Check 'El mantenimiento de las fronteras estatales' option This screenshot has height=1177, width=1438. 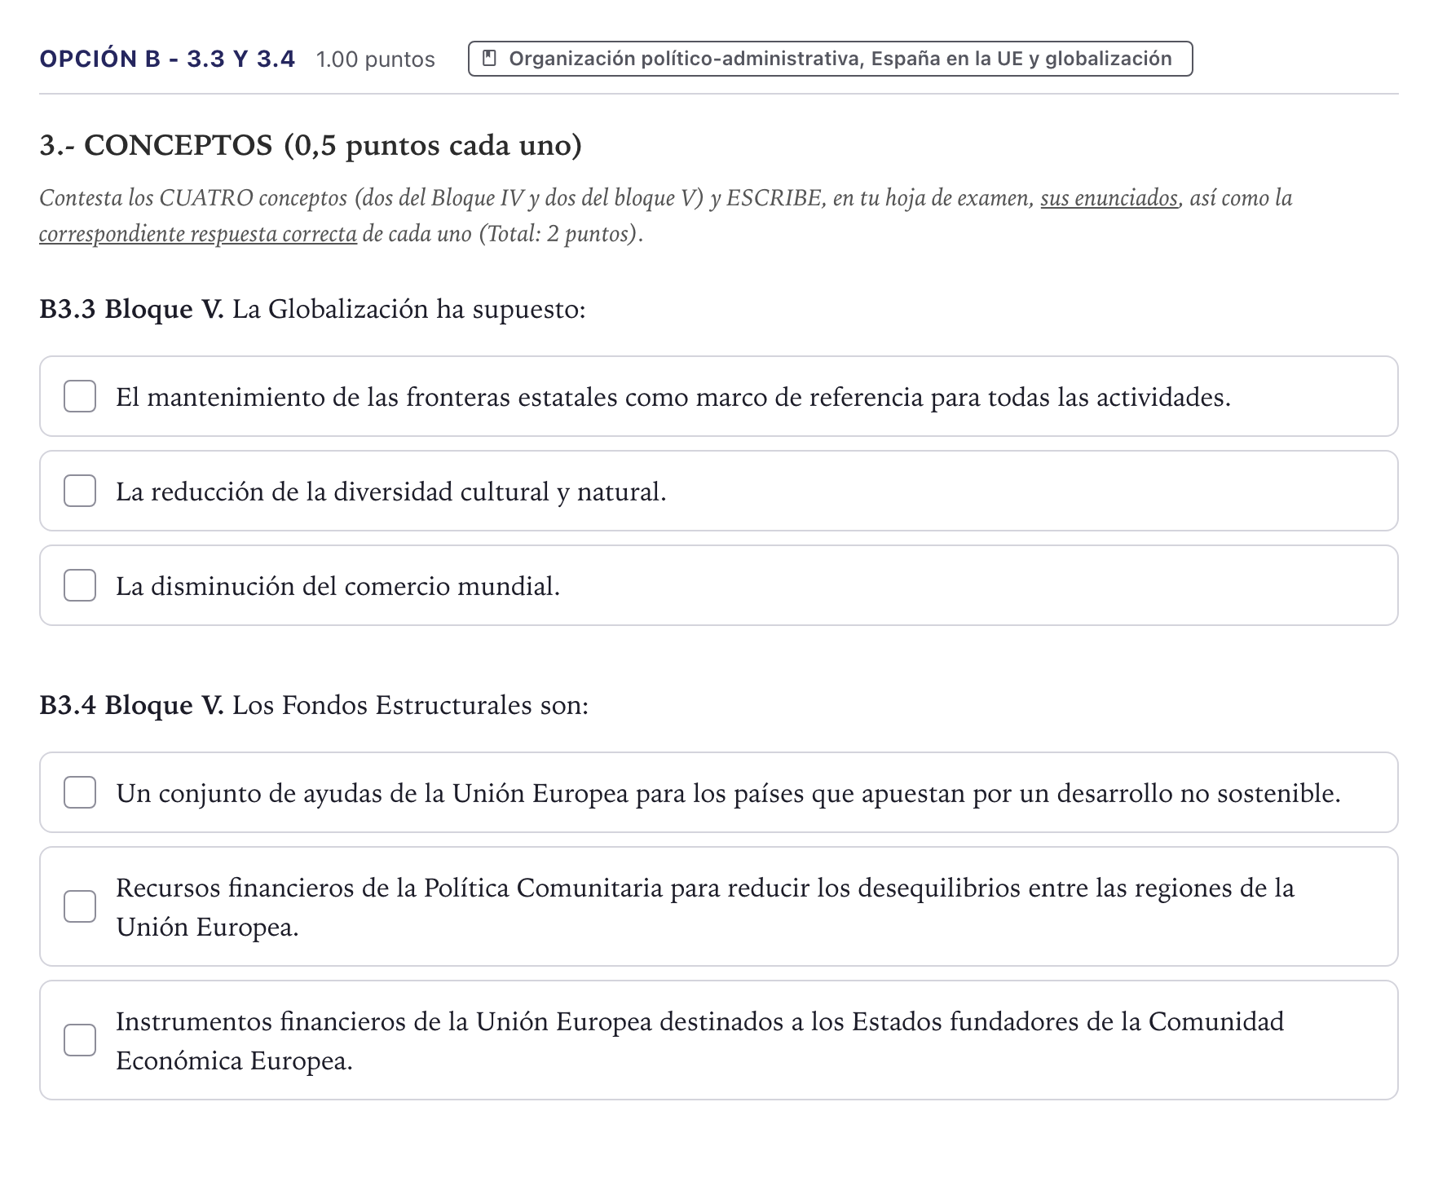(80, 396)
